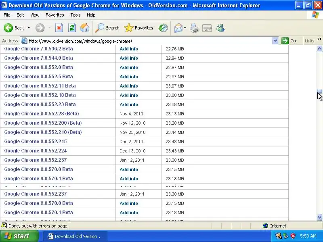Click the first system tray icon
Screen dimensions: 323x242
pos(279,236)
